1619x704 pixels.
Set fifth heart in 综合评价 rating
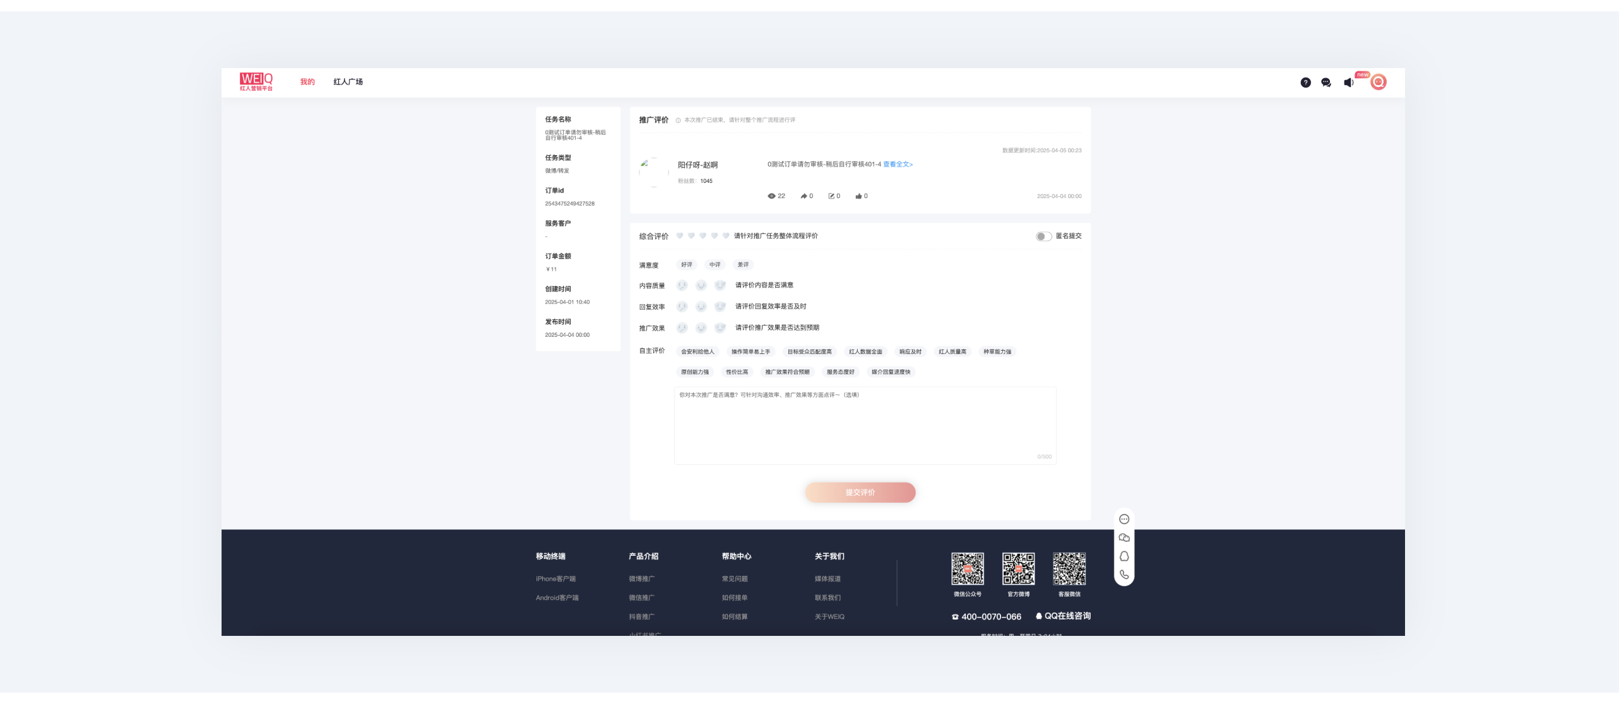click(x=726, y=236)
